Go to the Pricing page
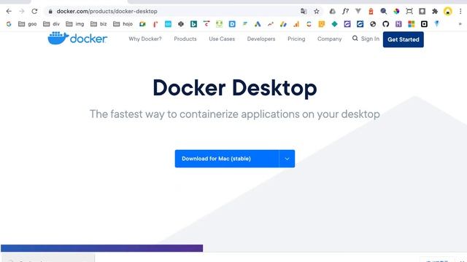 (x=296, y=39)
